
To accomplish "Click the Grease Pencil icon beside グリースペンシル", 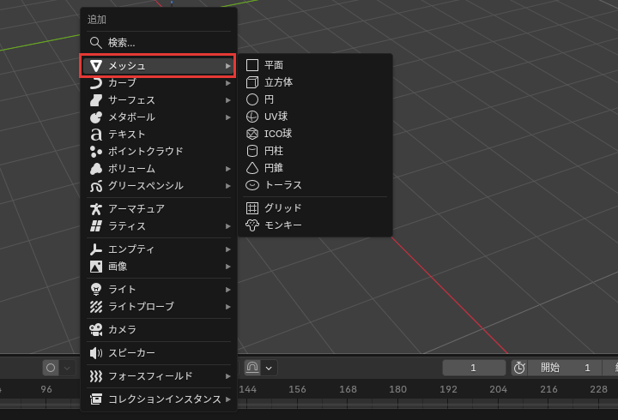I will tap(96, 186).
